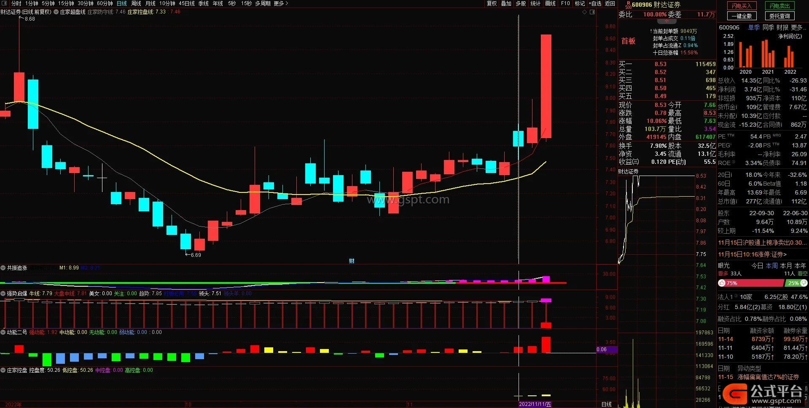Switch financials to 单季 view
The image size is (809, 408).
tap(754, 27)
